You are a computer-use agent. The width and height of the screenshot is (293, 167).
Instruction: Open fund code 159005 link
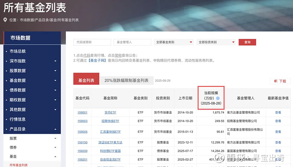tap(82, 132)
